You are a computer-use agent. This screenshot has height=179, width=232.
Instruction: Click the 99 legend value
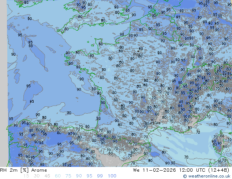point(100,176)
